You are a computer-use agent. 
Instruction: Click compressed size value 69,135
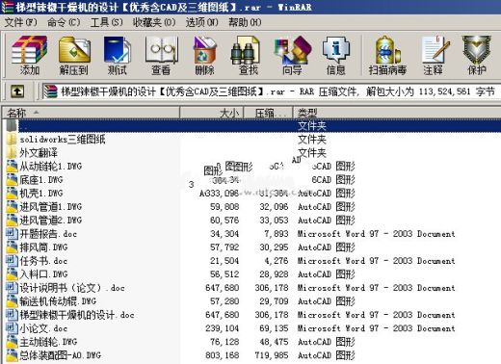[274, 328]
